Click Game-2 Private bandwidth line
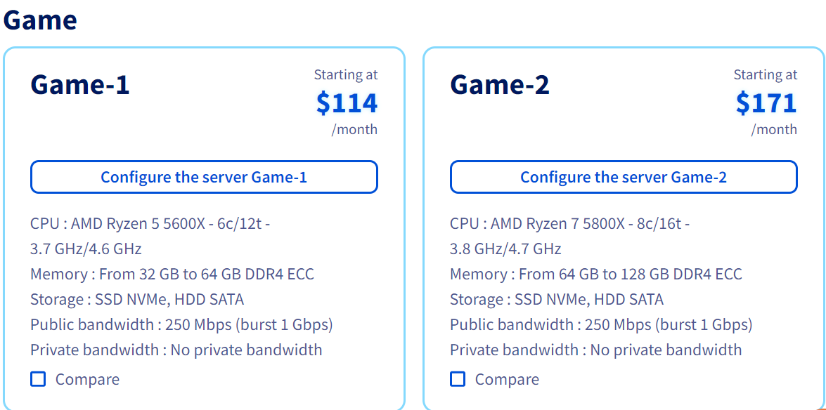Image resolution: width=826 pixels, height=410 pixels. tap(596, 350)
